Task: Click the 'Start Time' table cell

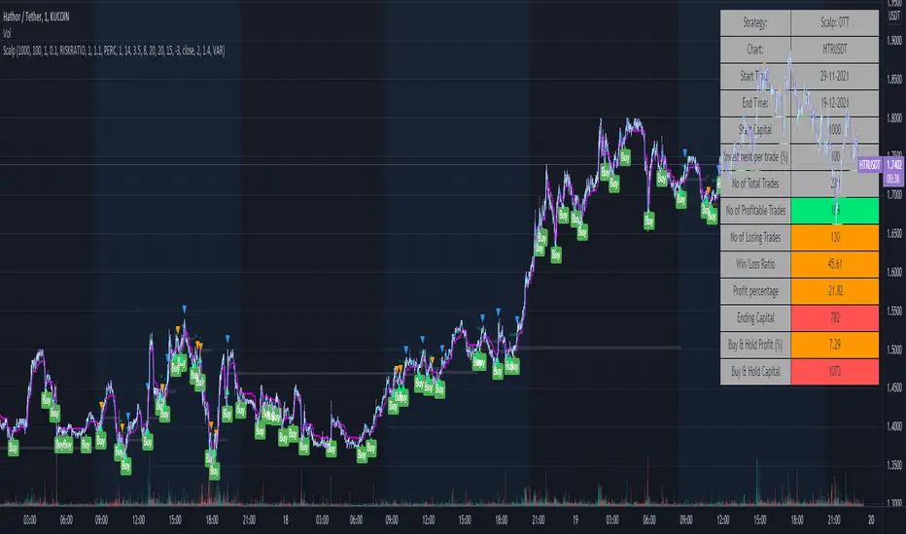Action: (x=755, y=76)
